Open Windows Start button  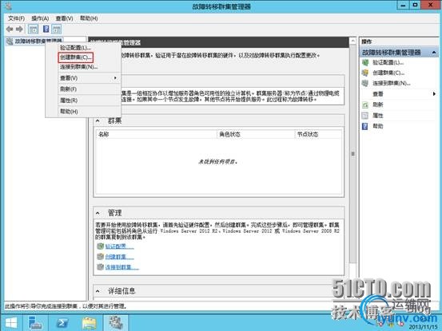point(11,323)
